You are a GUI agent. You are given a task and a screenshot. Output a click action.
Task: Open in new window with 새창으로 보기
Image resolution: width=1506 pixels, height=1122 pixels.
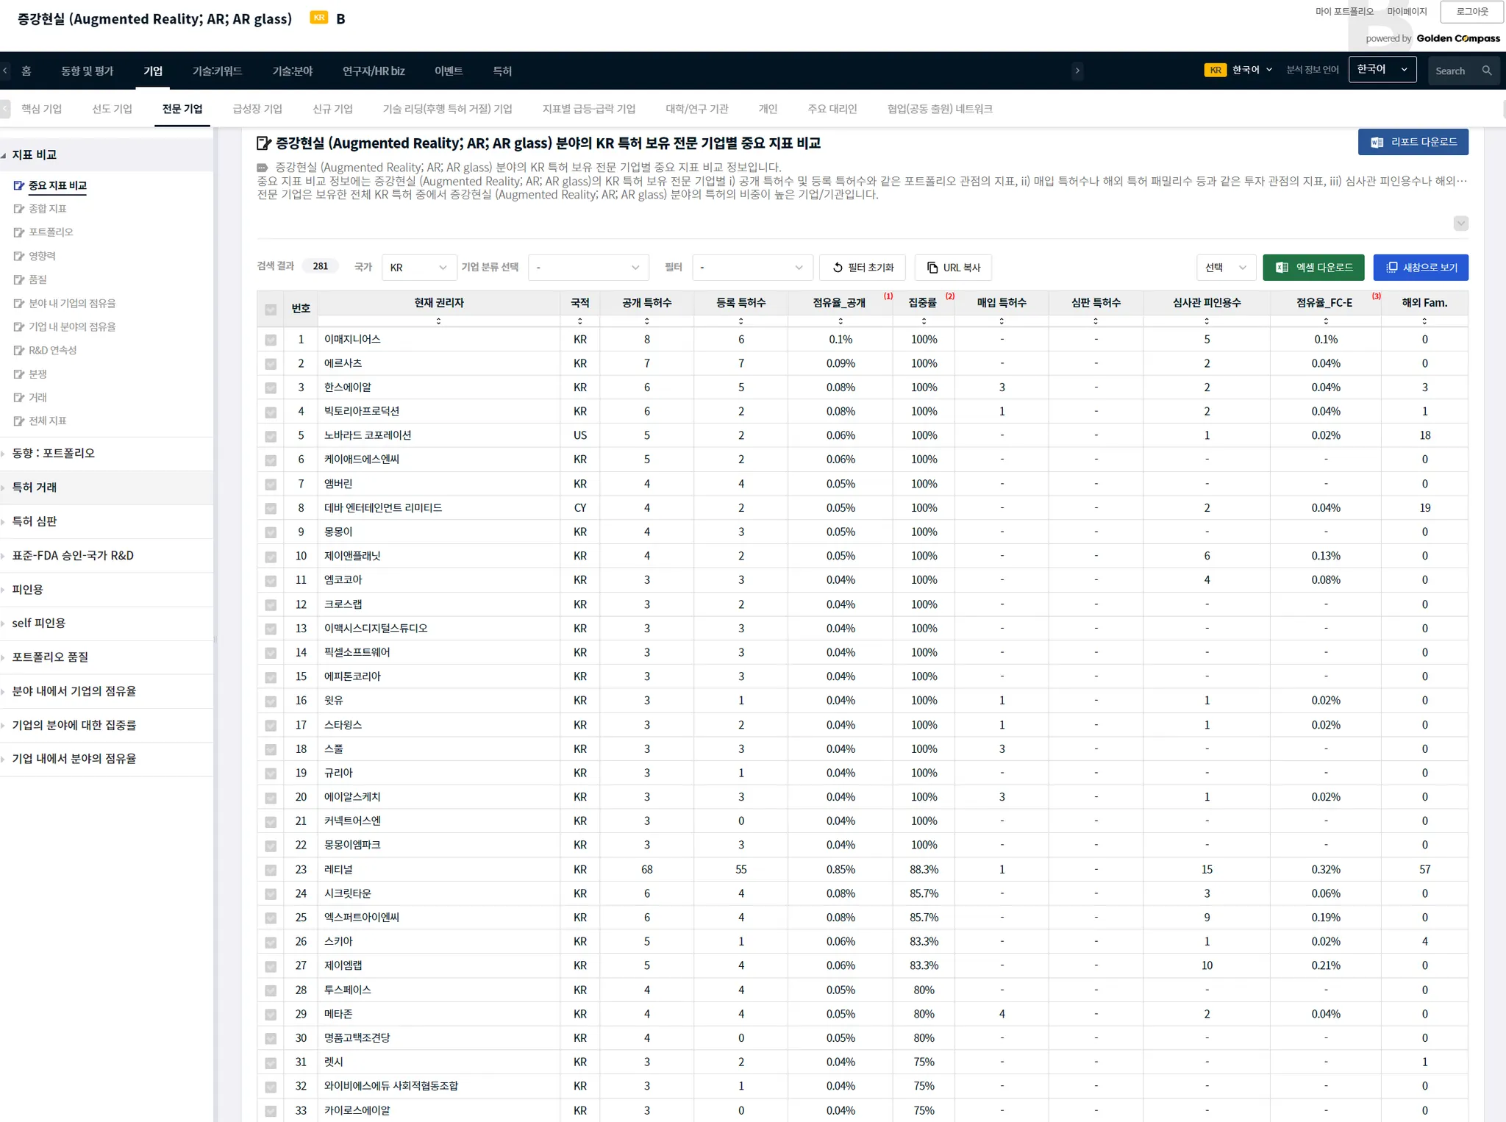click(1420, 268)
